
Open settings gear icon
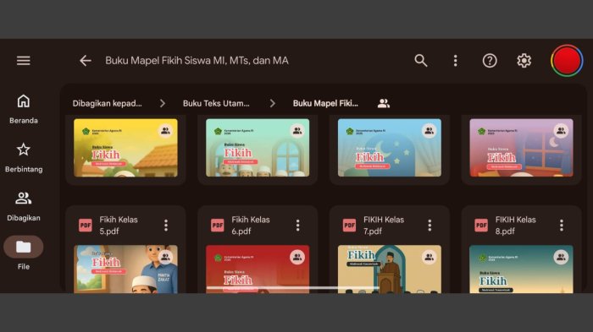pyautogui.click(x=524, y=61)
